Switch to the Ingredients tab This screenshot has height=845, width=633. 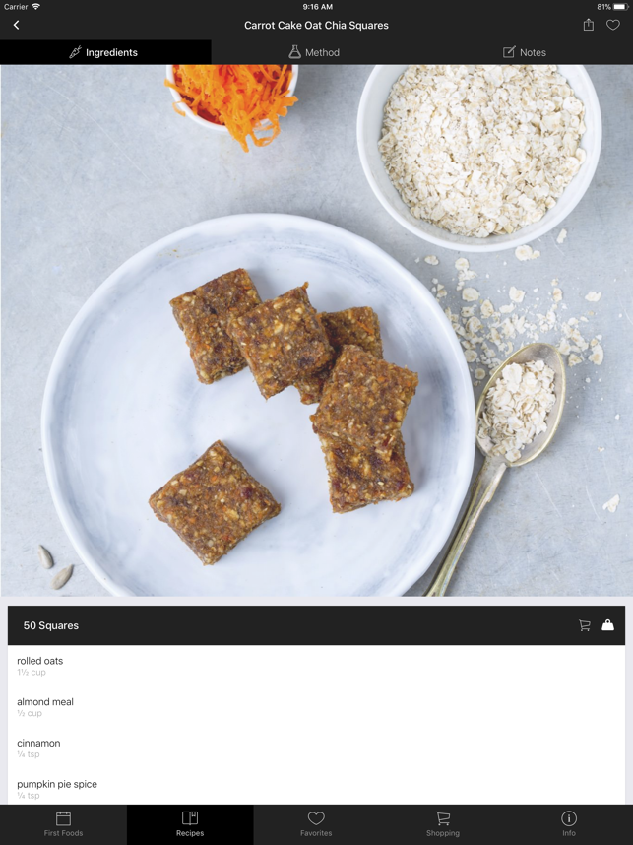[x=105, y=52]
